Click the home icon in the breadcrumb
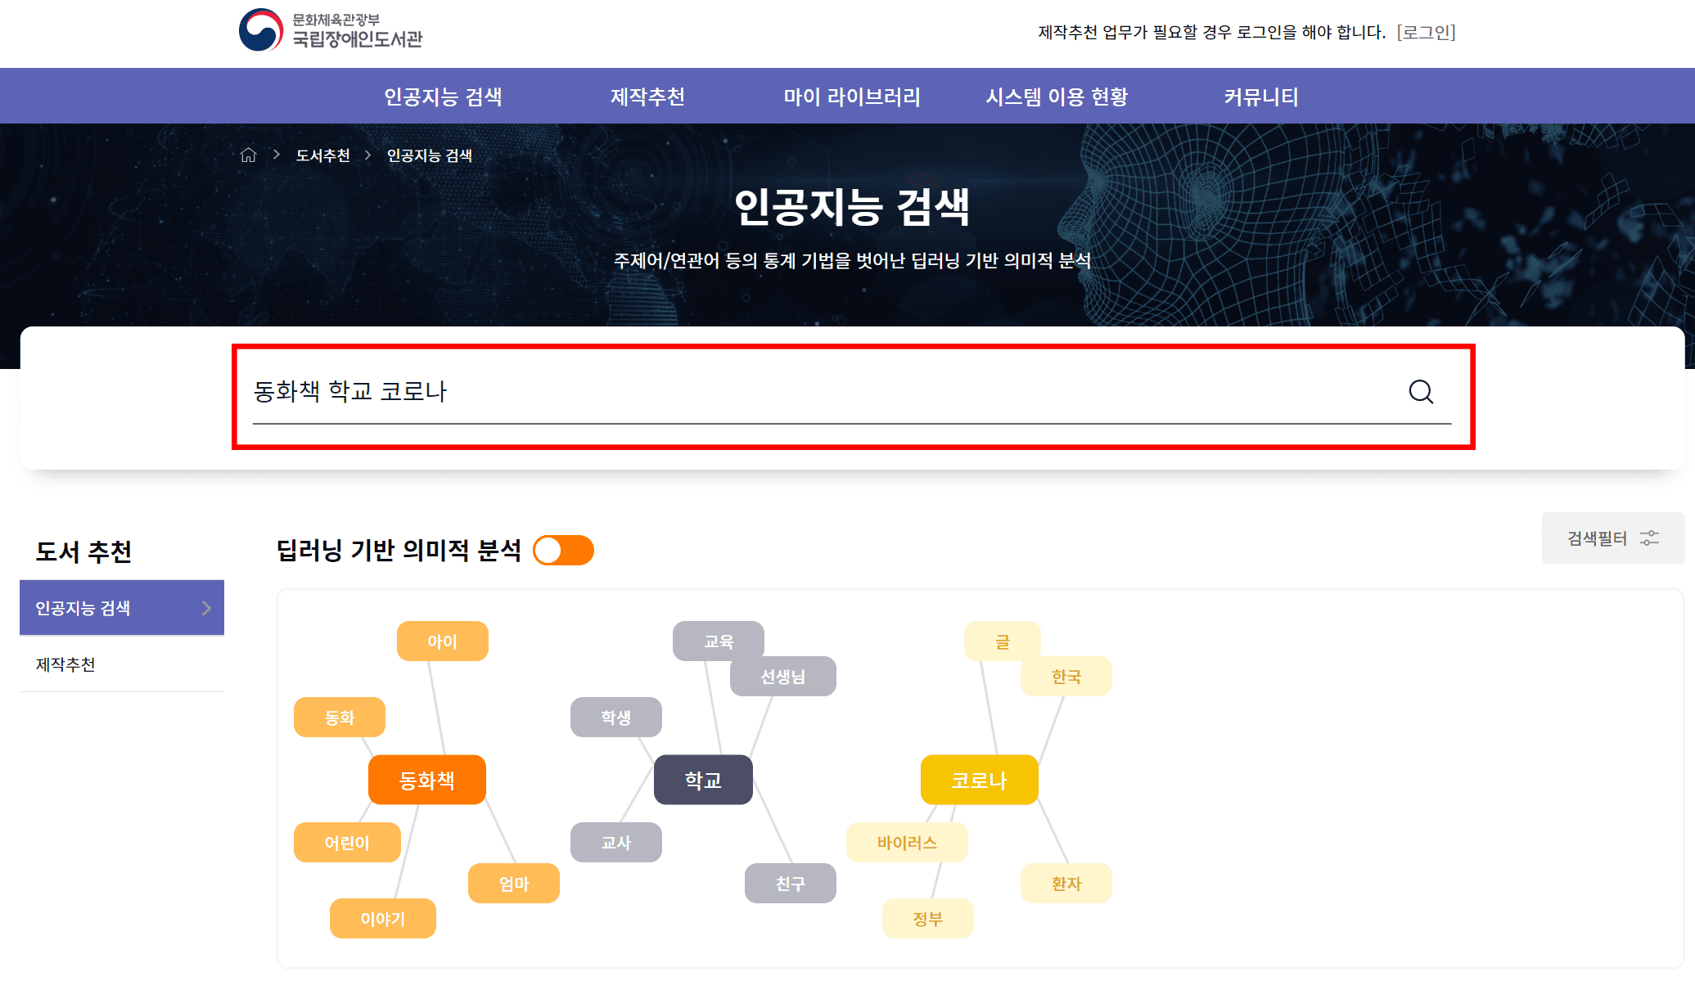 pos(248,155)
